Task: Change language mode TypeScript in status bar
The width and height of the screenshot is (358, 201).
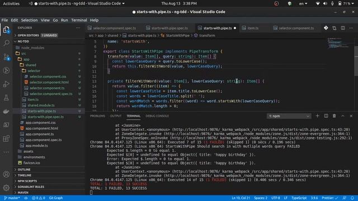Action: [x=299, y=198]
